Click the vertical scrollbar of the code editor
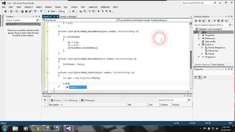 tap(191, 60)
